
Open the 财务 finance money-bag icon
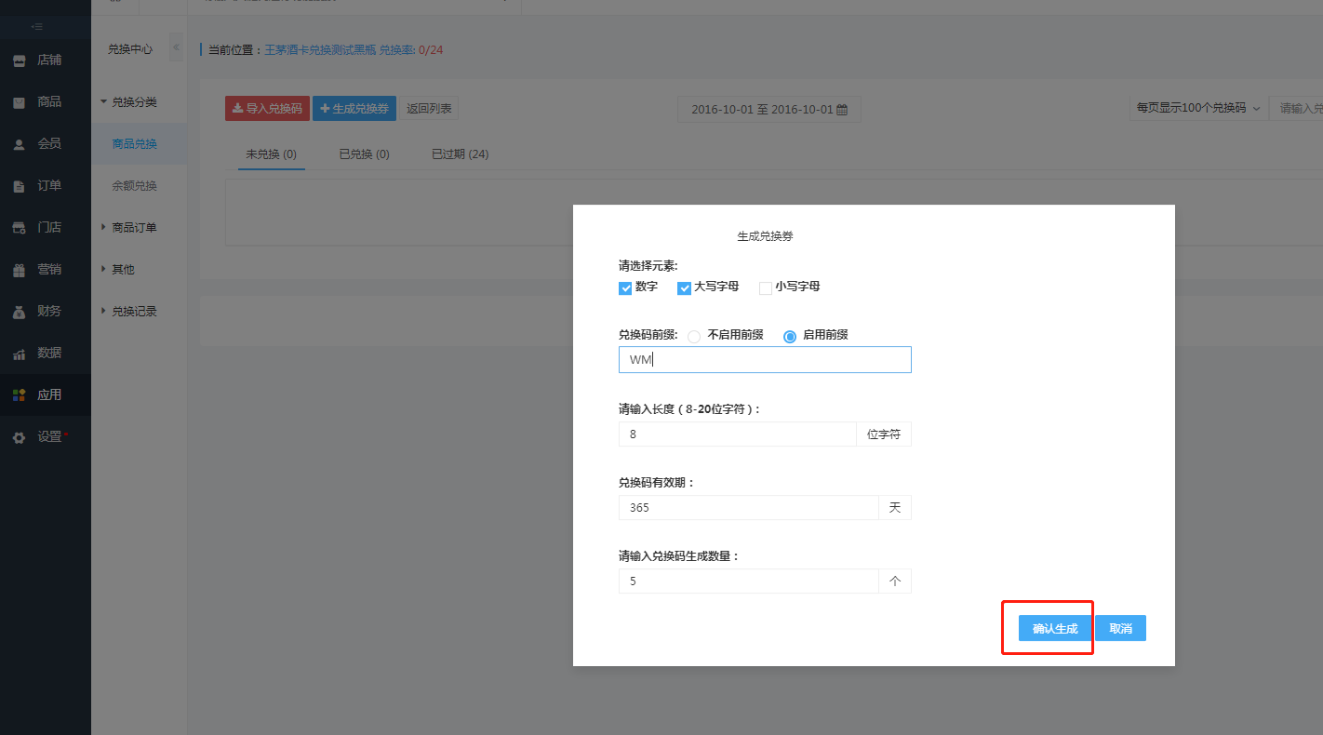coord(19,312)
